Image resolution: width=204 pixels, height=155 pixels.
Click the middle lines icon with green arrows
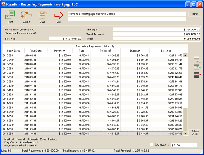[x=197, y=67]
